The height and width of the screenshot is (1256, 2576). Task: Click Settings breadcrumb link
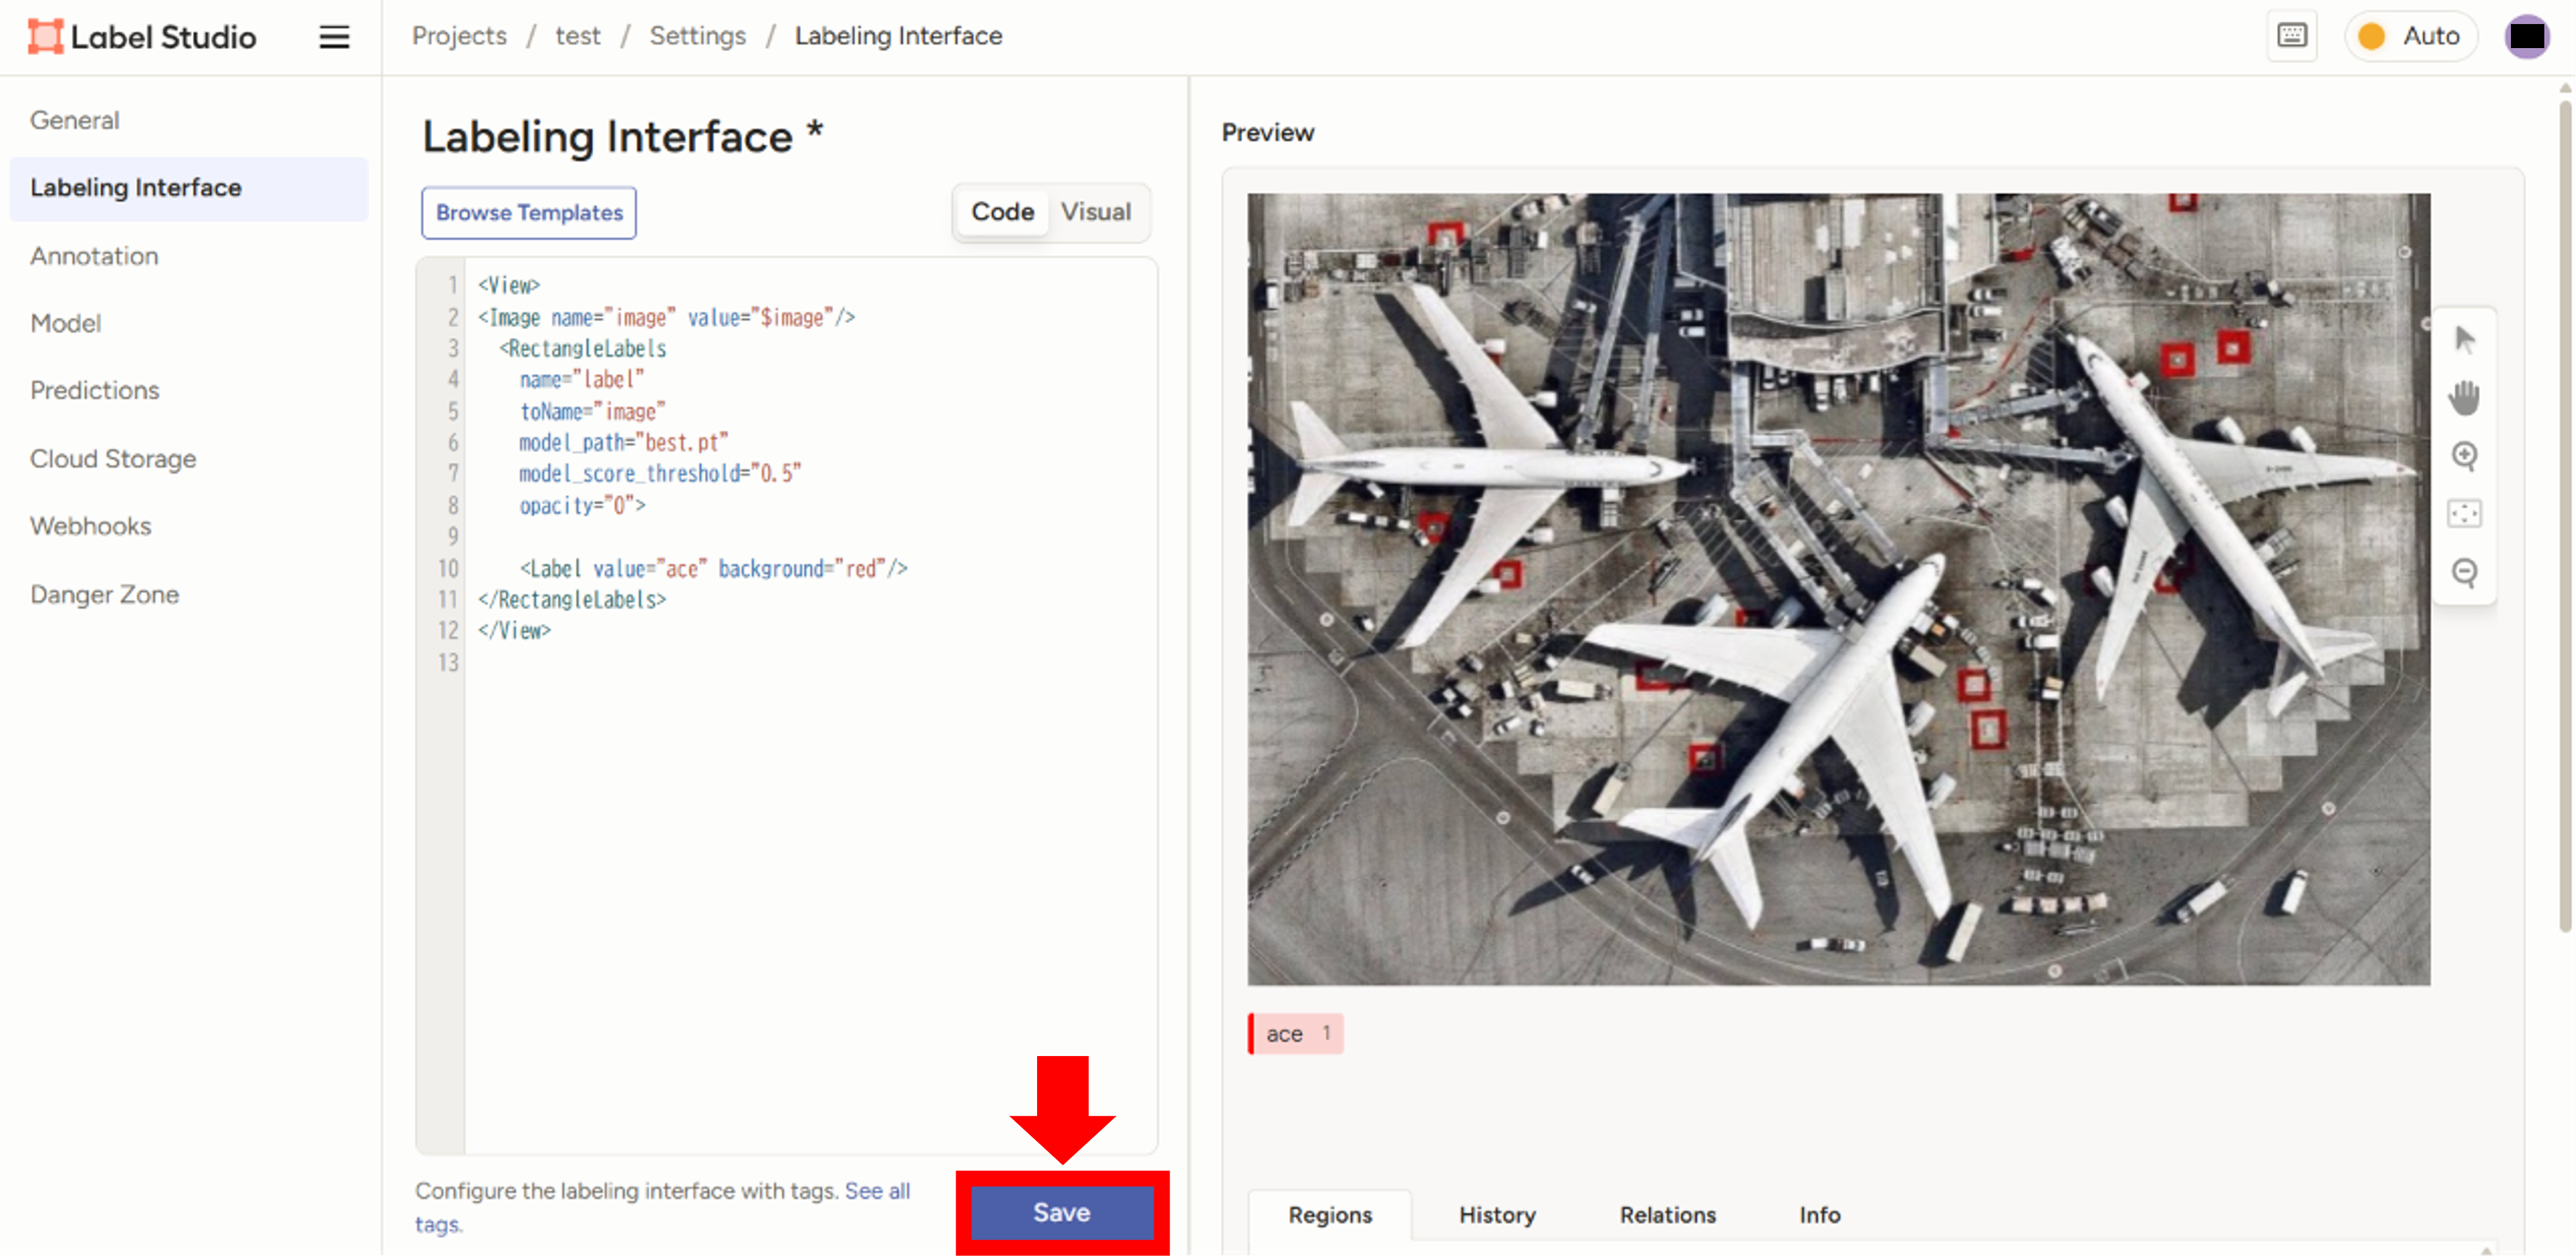(x=698, y=36)
